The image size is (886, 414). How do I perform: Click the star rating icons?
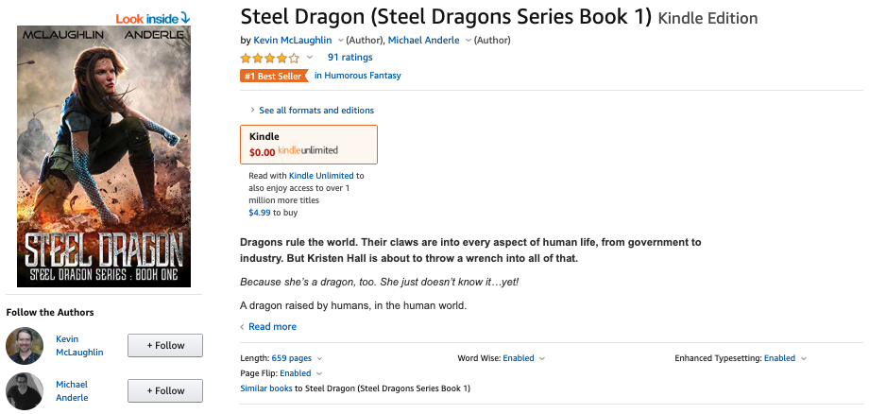[270, 59]
